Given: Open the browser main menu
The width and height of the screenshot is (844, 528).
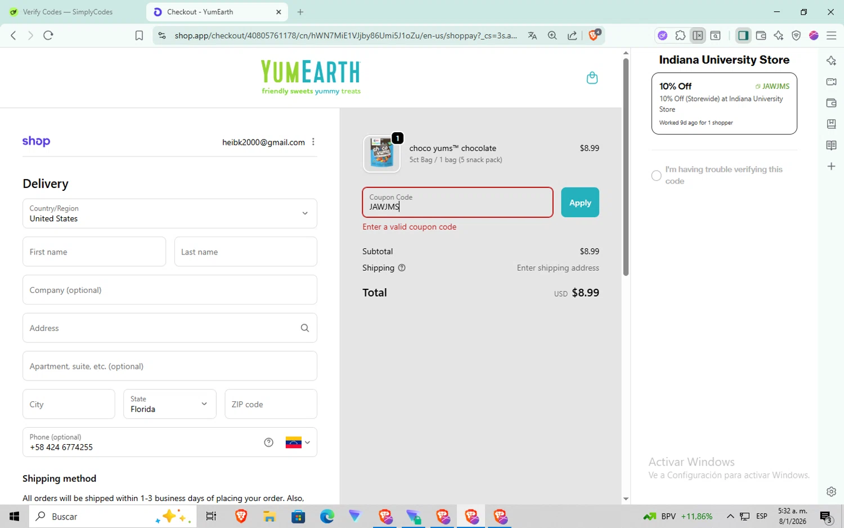Looking at the screenshot, I should (x=832, y=35).
